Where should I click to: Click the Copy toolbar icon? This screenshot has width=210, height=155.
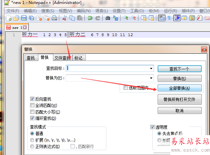click(x=72, y=18)
